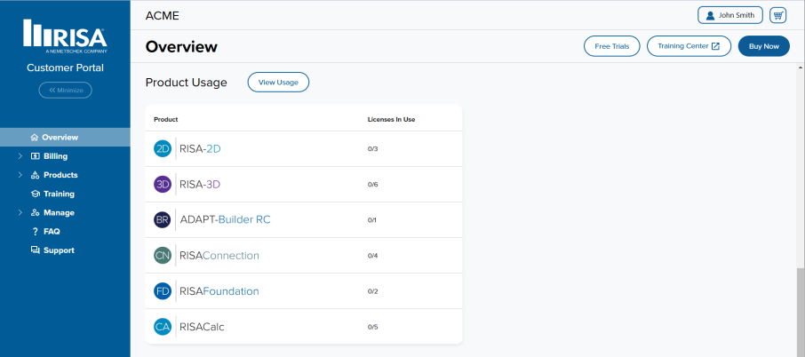The height and width of the screenshot is (357, 805).
Task: Click the Products shapes icon in sidebar
Action: coord(36,175)
